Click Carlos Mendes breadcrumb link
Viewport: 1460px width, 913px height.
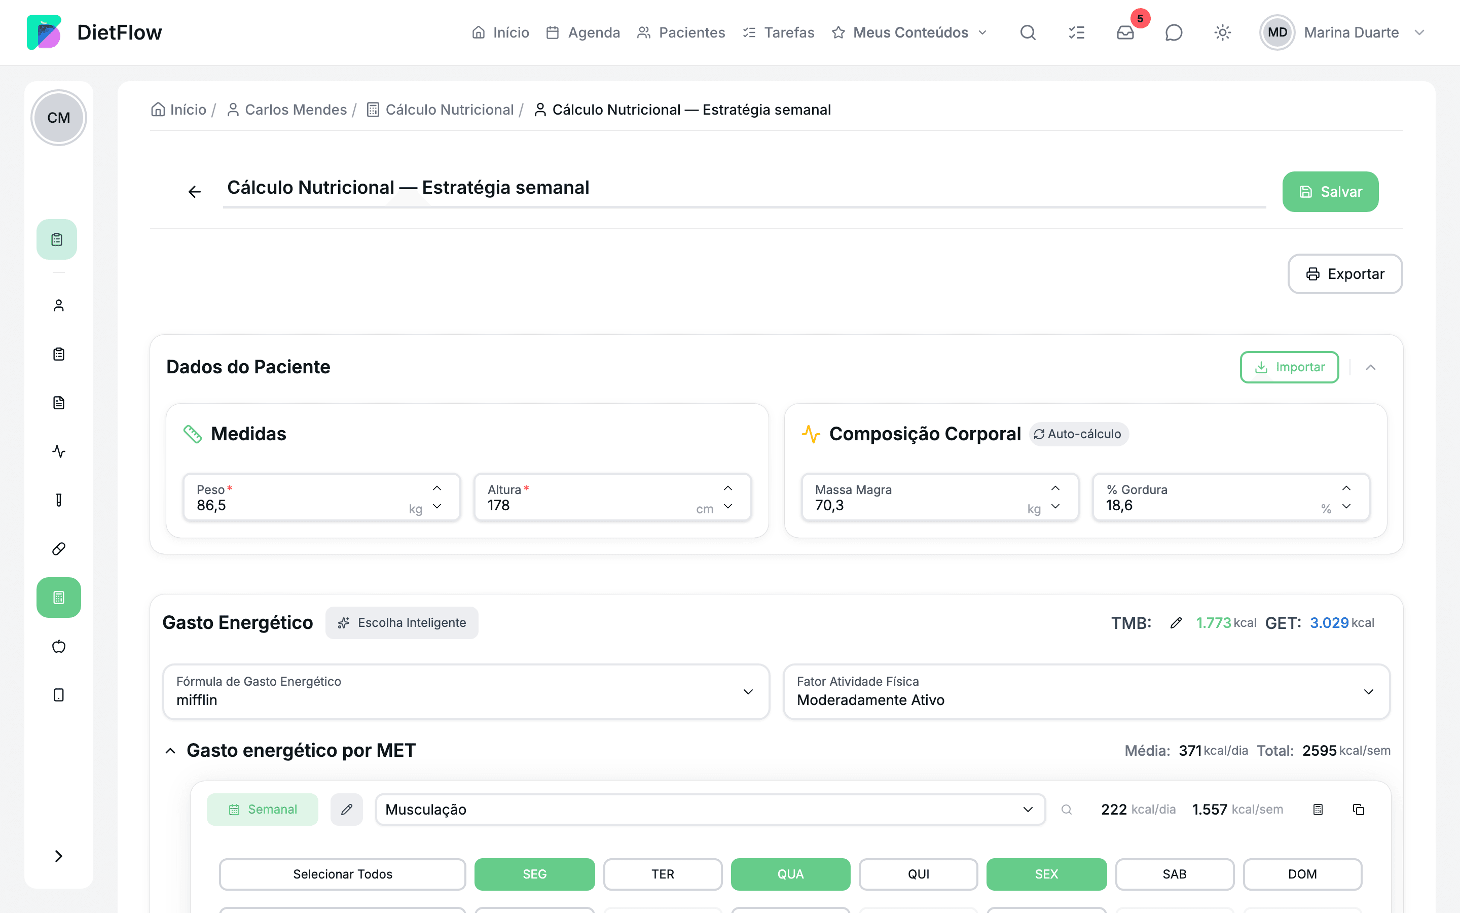pyautogui.click(x=286, y=109)
